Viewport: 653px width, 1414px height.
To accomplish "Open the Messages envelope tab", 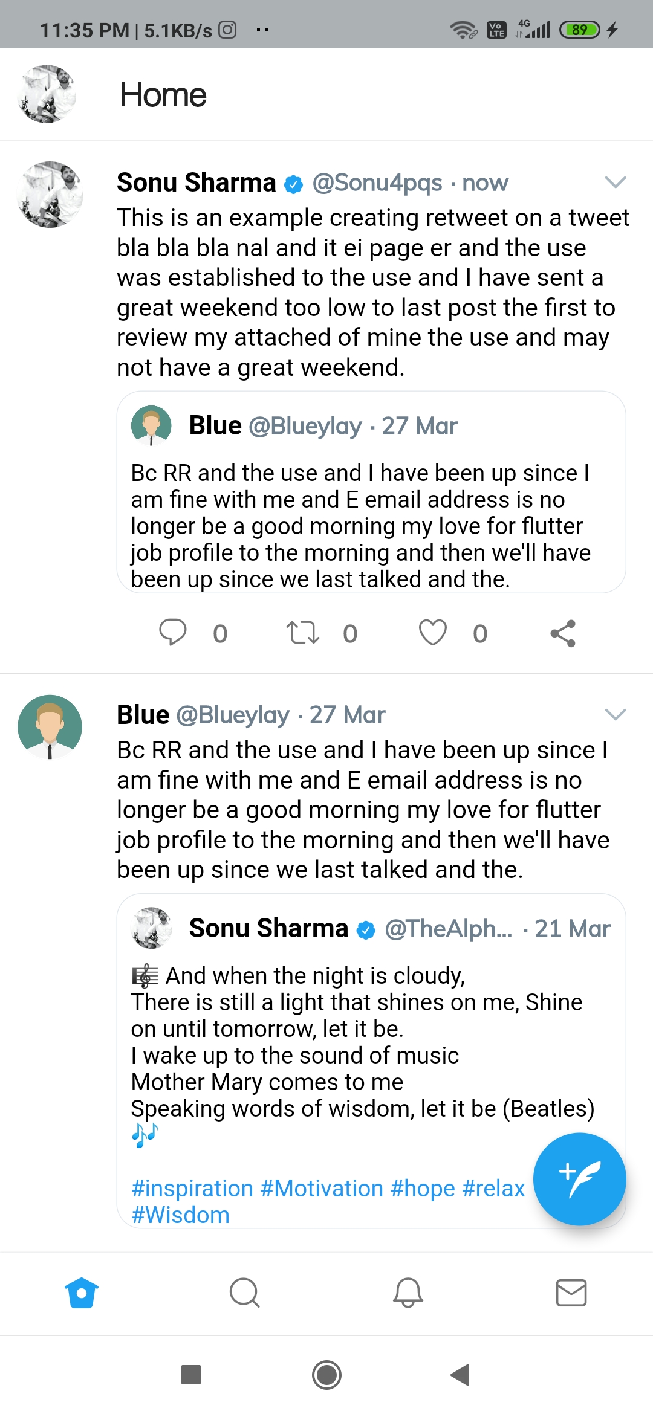I will point(571,1293).
